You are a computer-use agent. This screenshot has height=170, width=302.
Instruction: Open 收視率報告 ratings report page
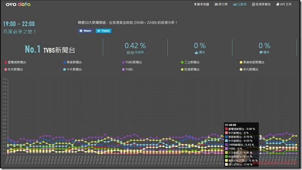click(261, 4)
